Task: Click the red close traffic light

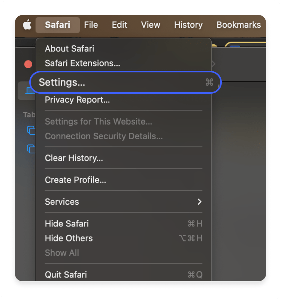Action: [28, 64]
